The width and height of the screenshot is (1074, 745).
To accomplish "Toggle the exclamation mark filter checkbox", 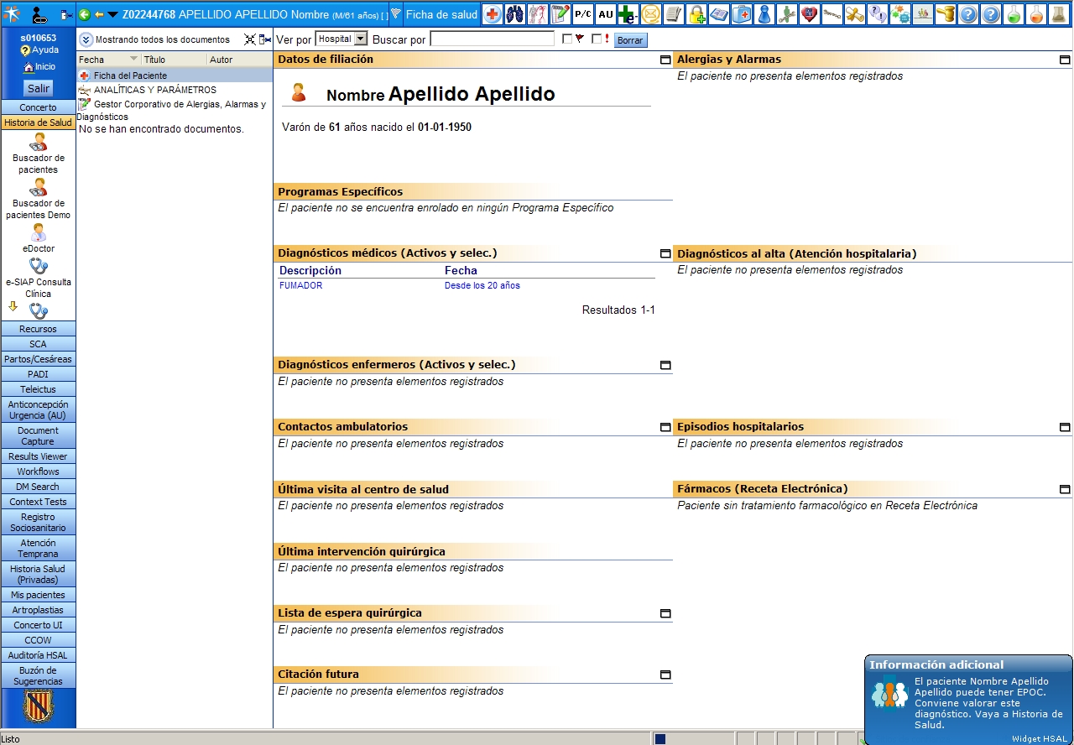I will (597, 39).
